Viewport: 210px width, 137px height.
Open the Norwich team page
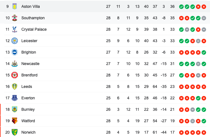(x=28, y=132)
